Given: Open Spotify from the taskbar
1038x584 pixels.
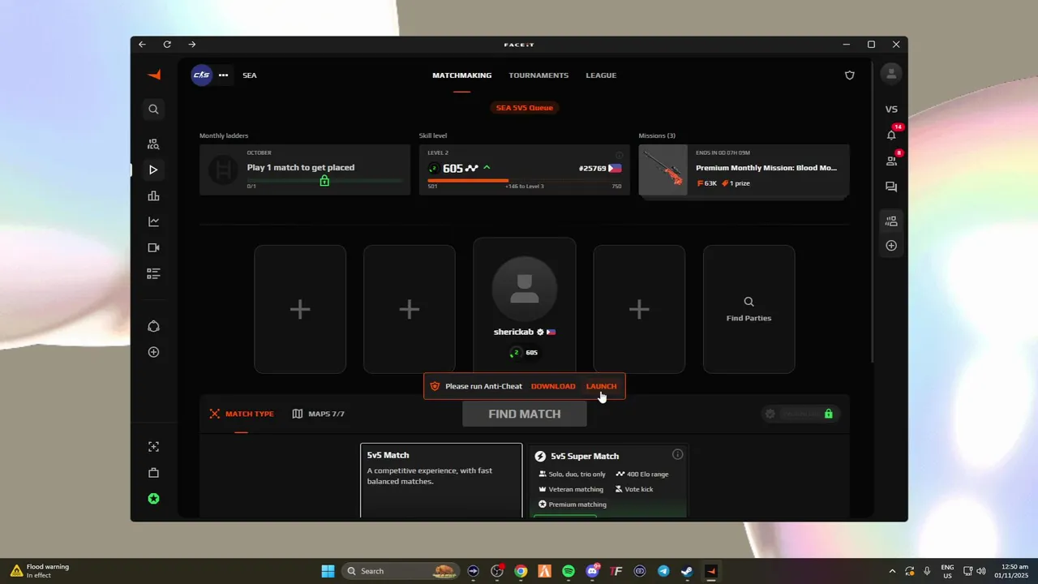Looking at the screenshot, I should pos(568,571).
